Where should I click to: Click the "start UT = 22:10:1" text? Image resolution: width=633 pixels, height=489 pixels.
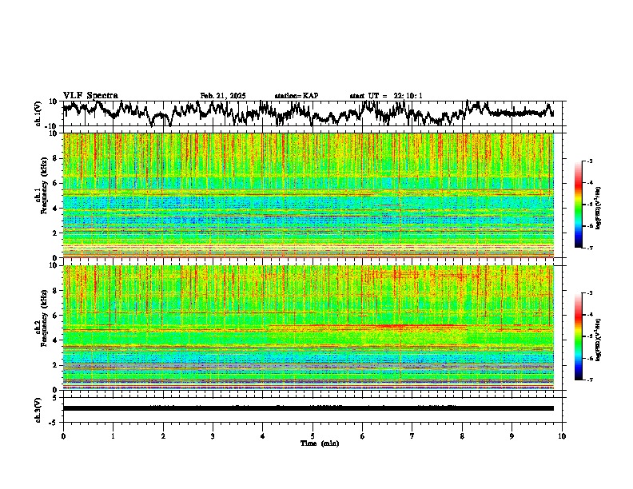tap(386, 96)
